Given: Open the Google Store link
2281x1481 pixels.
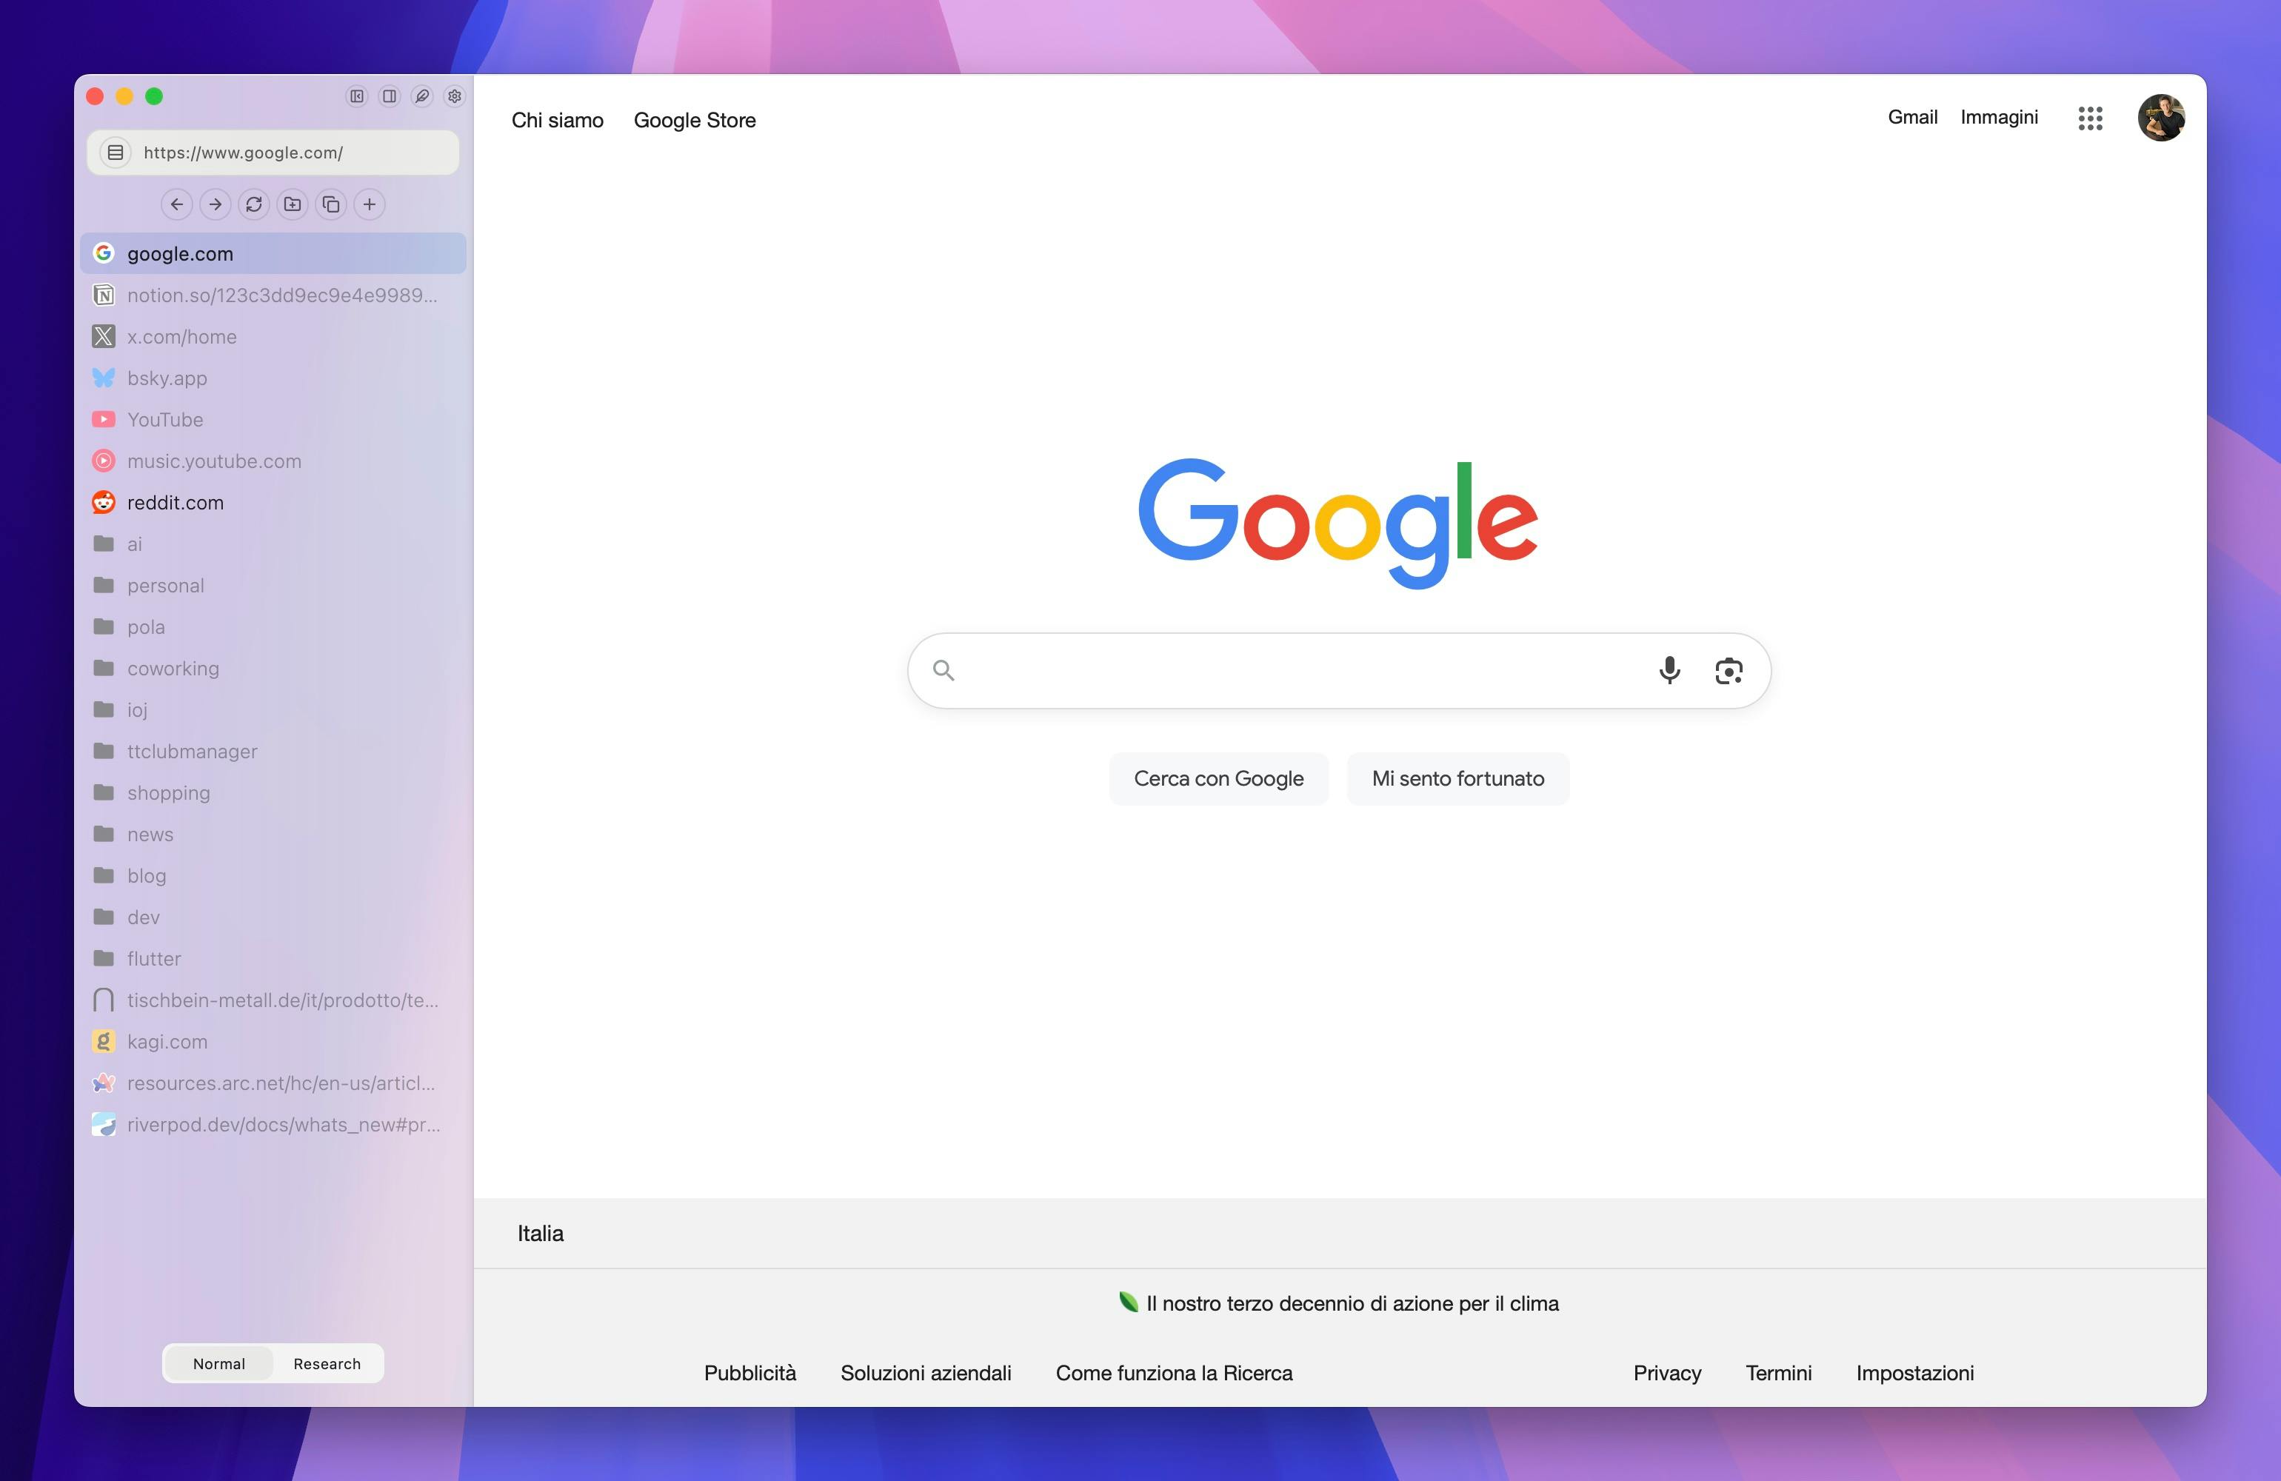Looking at the screenshot, I should [695, 120].
